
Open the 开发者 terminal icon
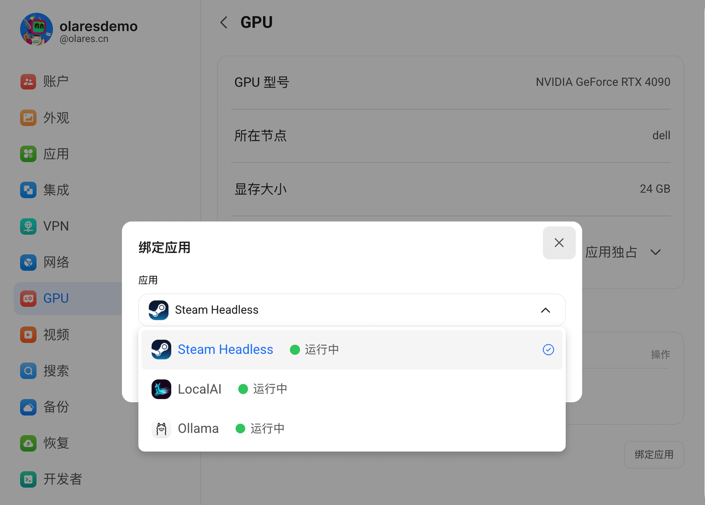(28, 479)
